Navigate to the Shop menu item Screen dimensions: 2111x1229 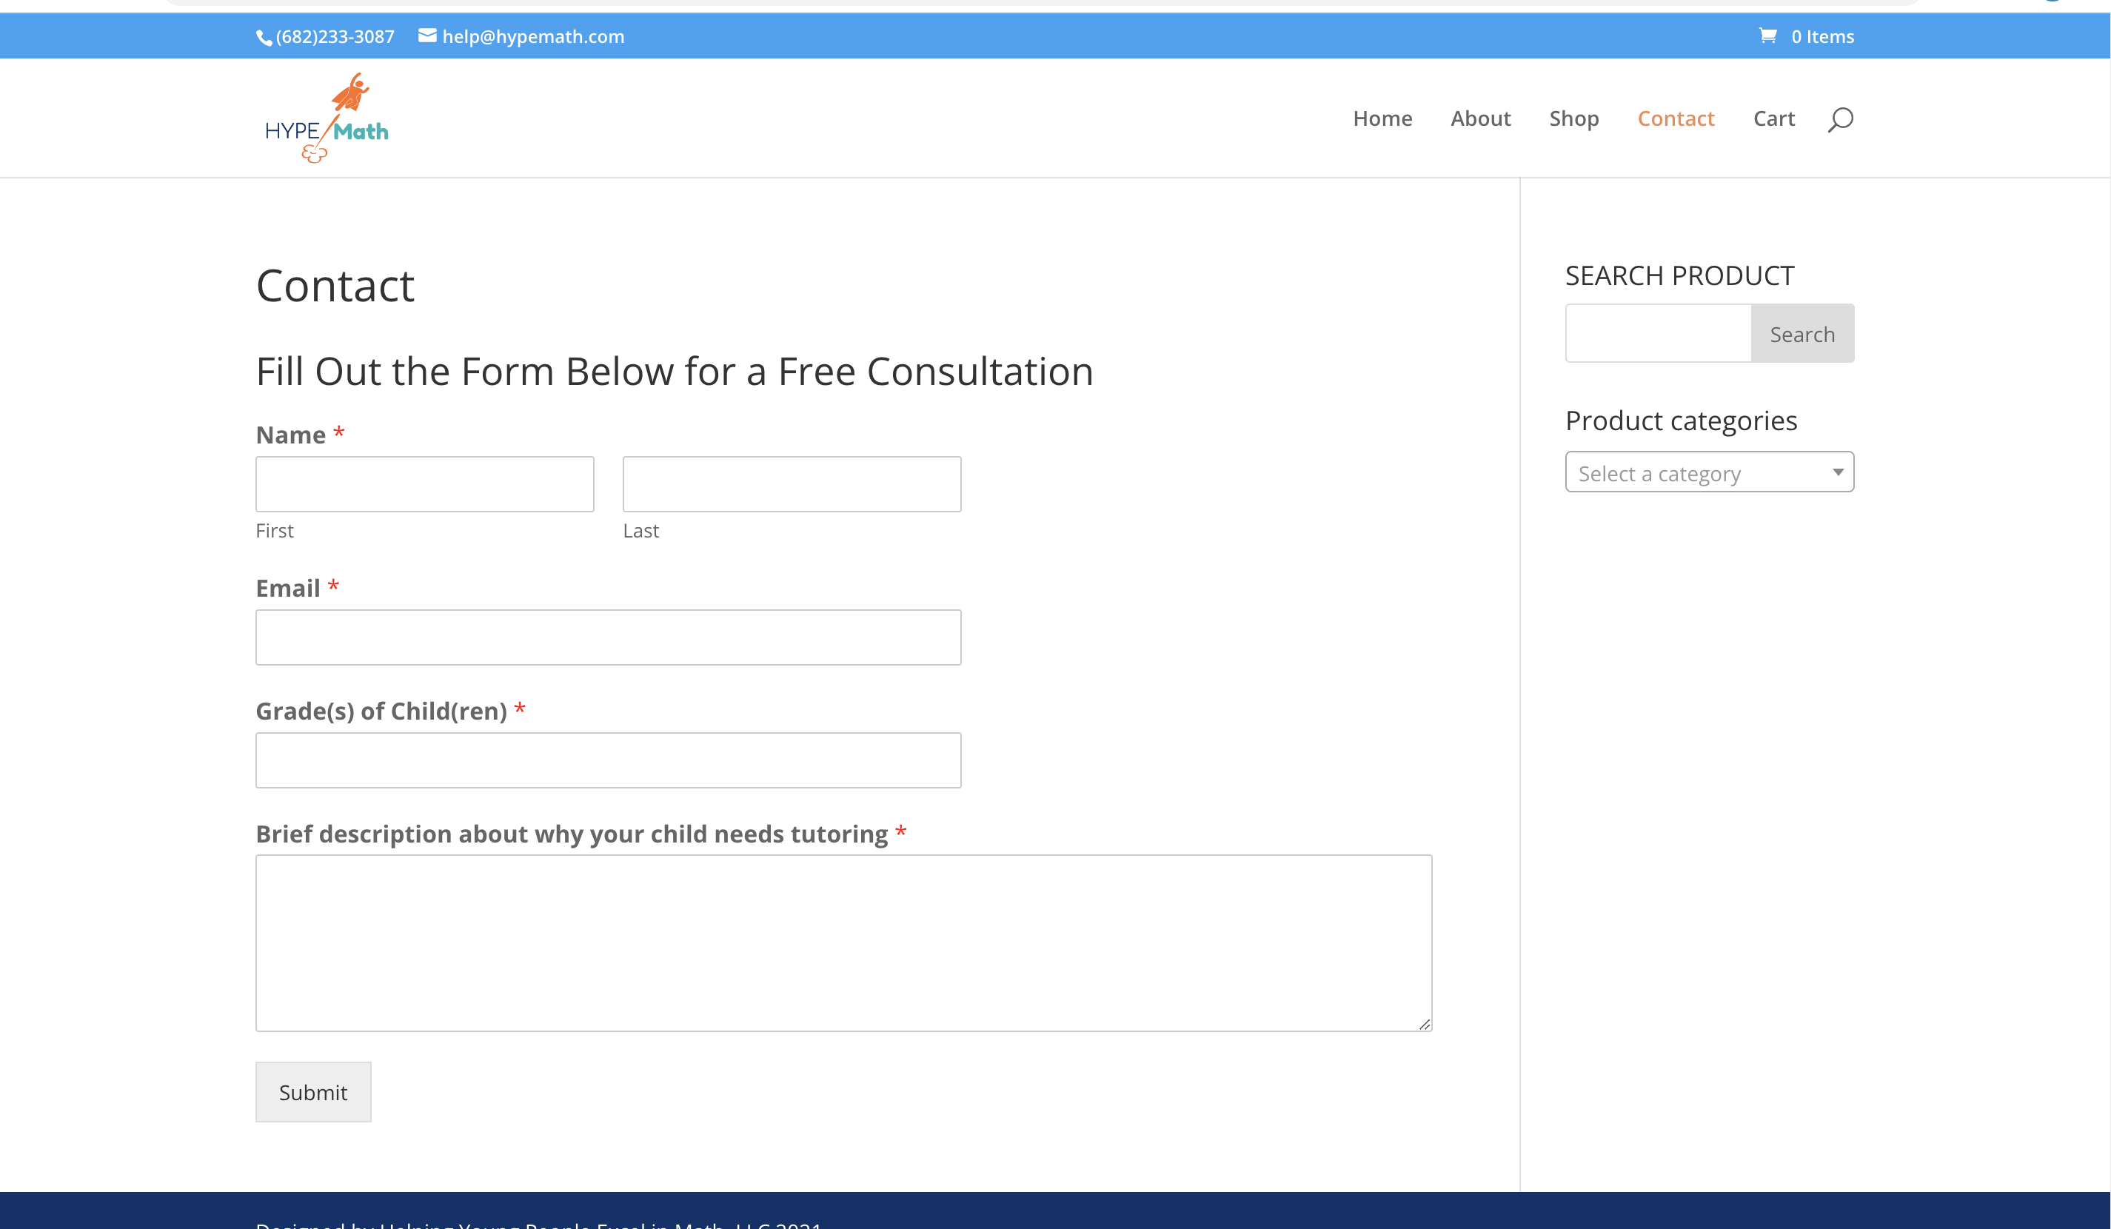(x=1573, y=119)
